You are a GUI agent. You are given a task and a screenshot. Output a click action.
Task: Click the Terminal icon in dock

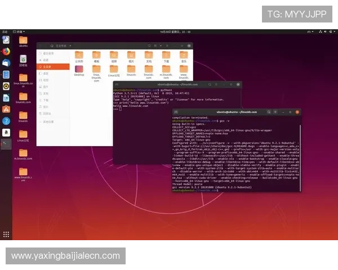pyautogui.click(x=6, y=145)
